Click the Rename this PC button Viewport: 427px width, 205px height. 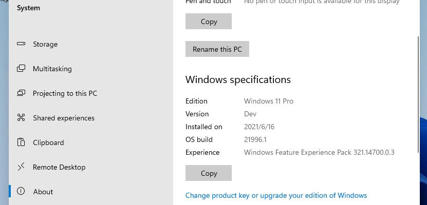217,49
